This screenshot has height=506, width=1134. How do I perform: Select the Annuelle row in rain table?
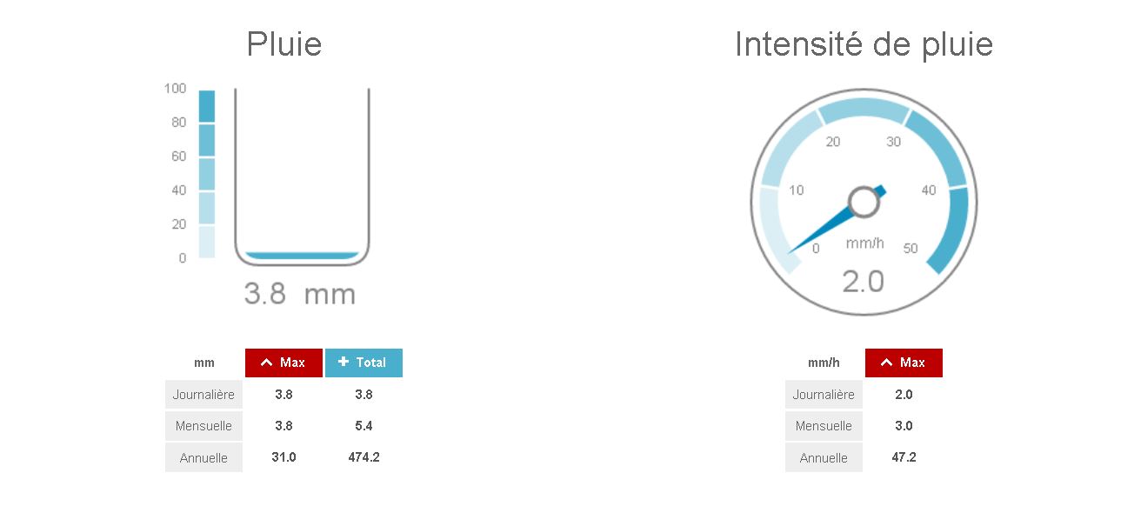pyautogui.click(x=203, y=458)
